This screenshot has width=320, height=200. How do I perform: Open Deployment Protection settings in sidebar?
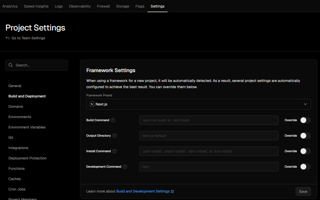[28, 158]
